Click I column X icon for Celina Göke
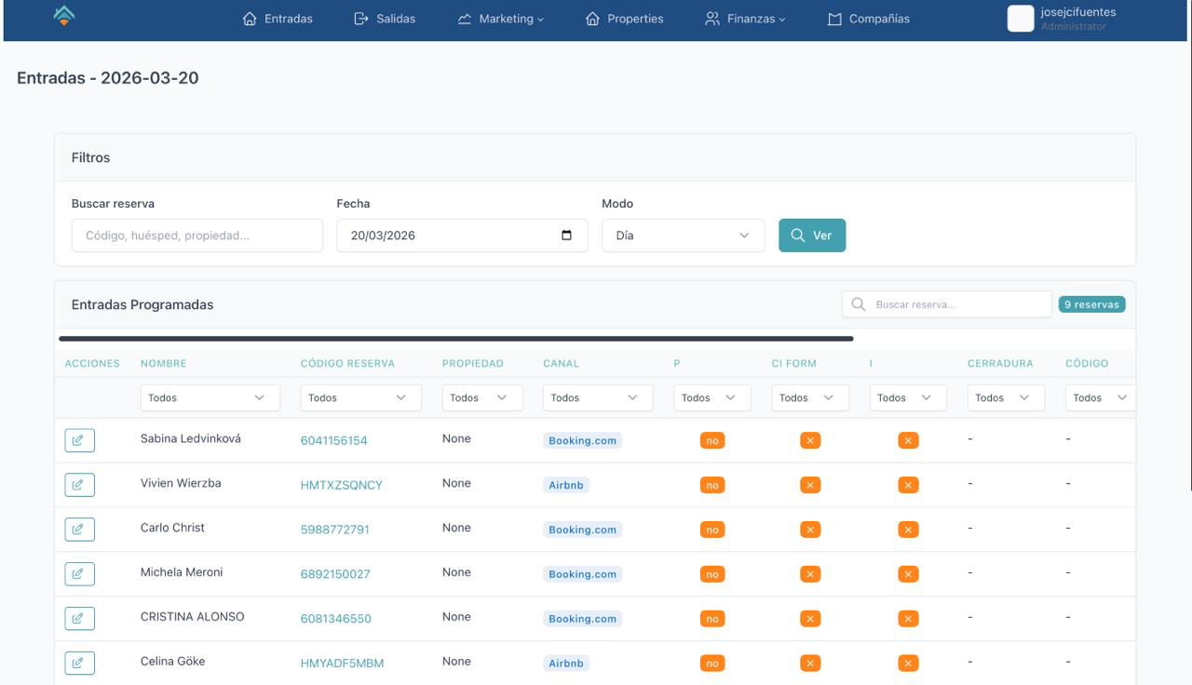 (x=908, y=664)
